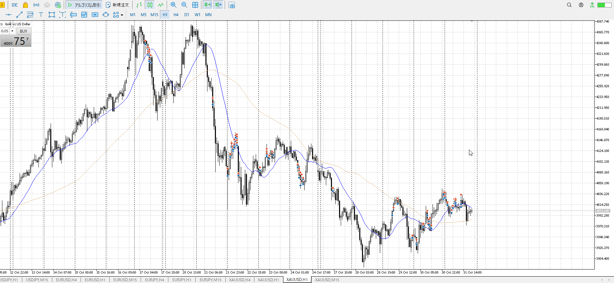Screen dimensions: 614x283
Task: Toggle chart shift from right edge
Action: tap(219, 5)
